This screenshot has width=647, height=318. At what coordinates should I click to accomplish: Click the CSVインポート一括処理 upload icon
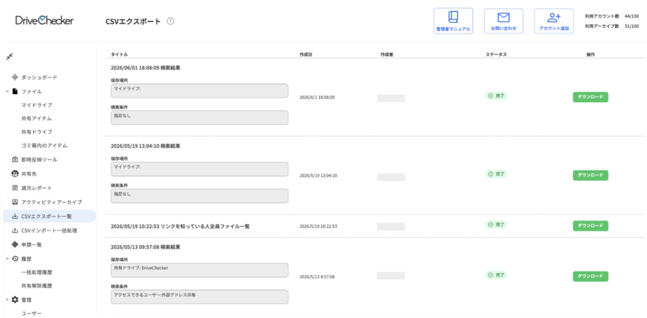click(15, 230)
